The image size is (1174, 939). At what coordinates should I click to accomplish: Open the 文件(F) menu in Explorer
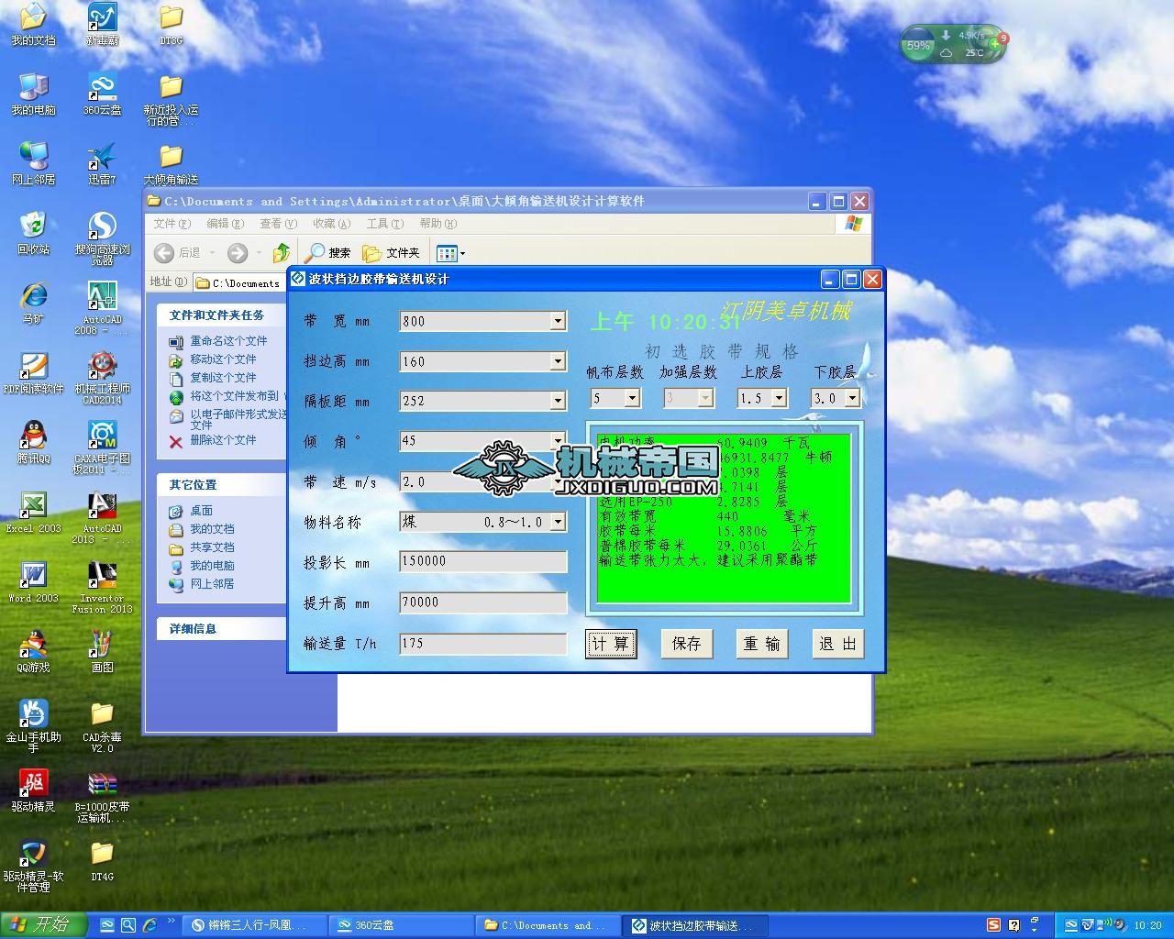172,224
